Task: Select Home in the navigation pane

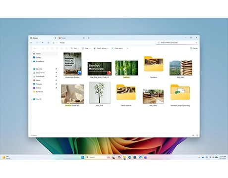Action: 44,54
